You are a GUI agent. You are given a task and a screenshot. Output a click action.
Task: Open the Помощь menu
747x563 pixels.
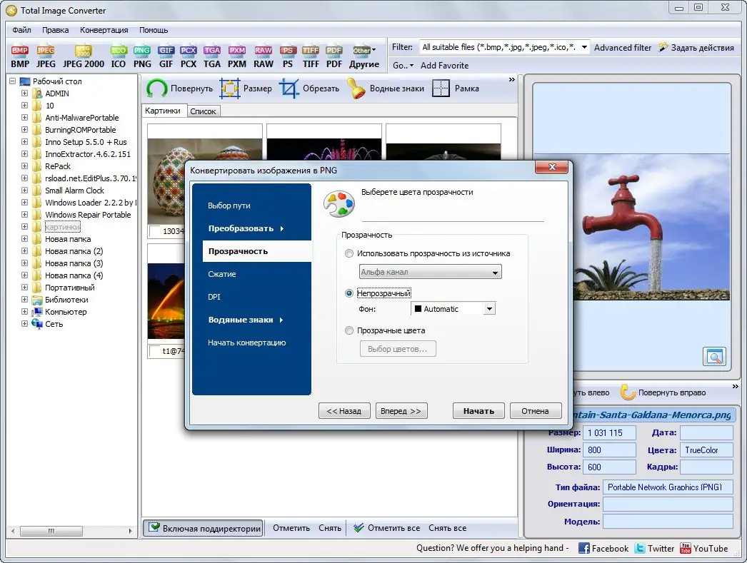(x=154, y=30)
